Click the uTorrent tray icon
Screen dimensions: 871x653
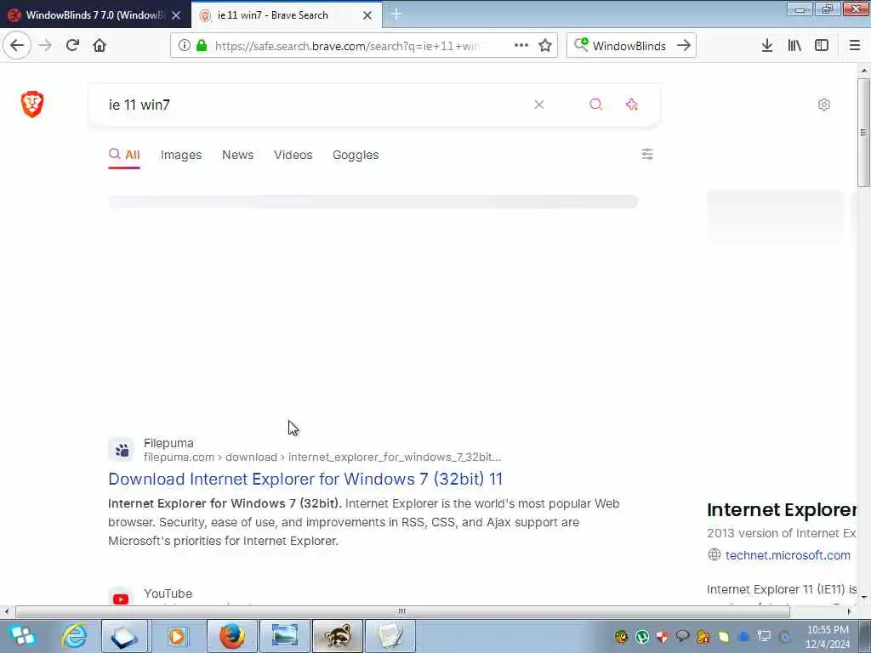pyautogui.click(x=641, y=636)
